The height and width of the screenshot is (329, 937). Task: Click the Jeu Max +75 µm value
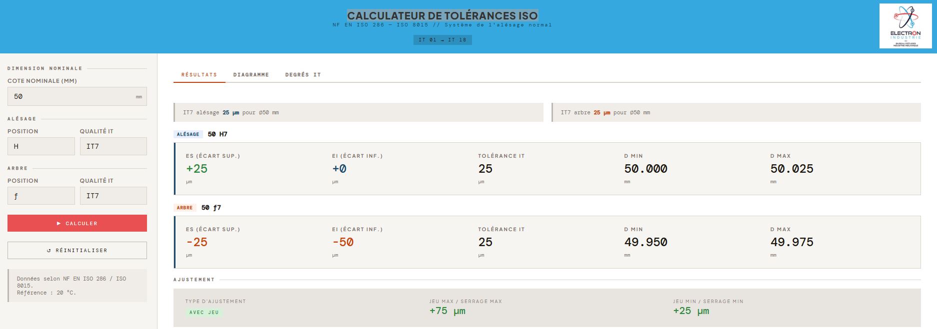(447, 311)
